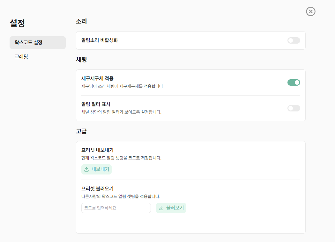Click the 알림소리 비활성화 label text
Image resolution: width=335 pixels, height=242 pixels.
100,40
